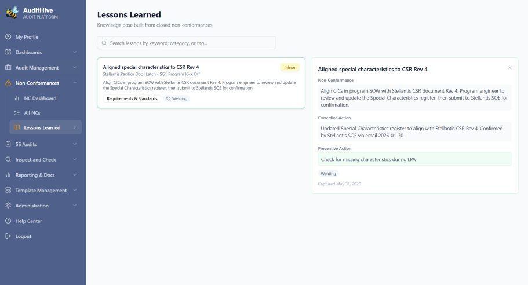Click the Lessons Learned book icon
This screenshot has height=285, width=528.
point(17,127)
